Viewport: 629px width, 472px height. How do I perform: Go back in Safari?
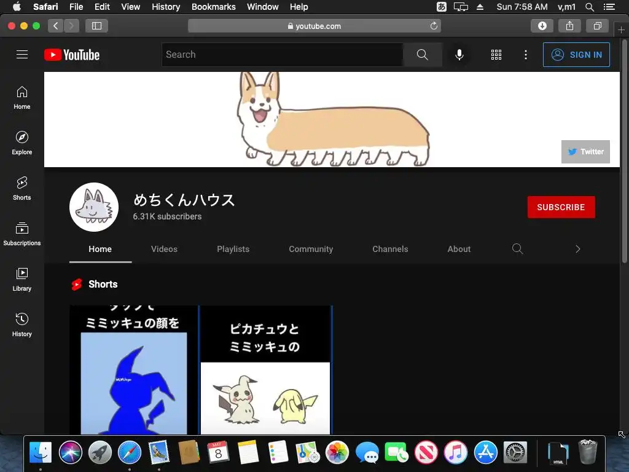pos(56,26)
